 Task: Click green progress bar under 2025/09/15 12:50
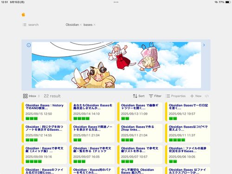point(32,118)
